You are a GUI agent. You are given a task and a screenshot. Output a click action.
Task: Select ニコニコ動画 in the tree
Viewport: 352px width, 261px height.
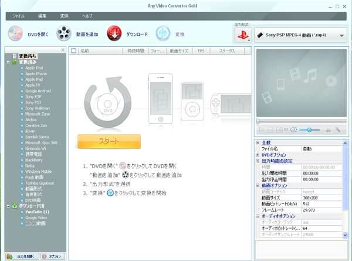[x=35, y=223]
